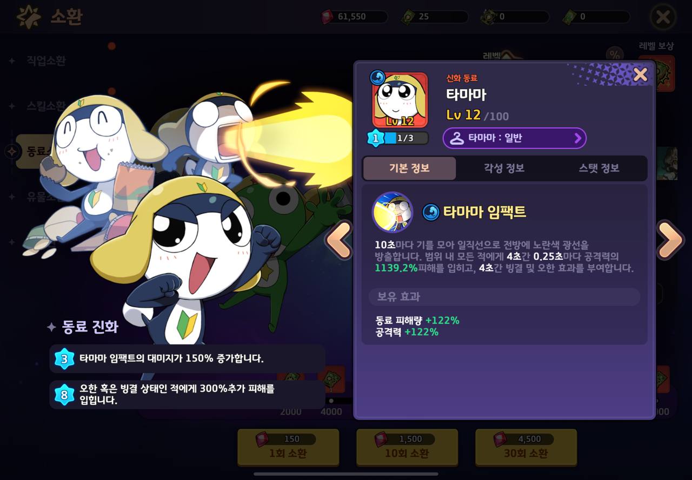This screenshot has width=692, height=480.
Task: Show next companion with right arrow
Action: 670,239
